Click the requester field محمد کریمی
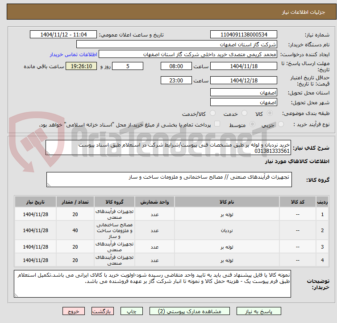Screen dimensions: 337x323 [x=188, y=54]
